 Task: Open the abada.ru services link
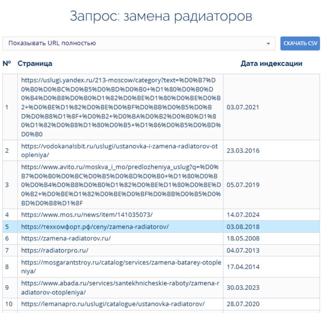120,288
